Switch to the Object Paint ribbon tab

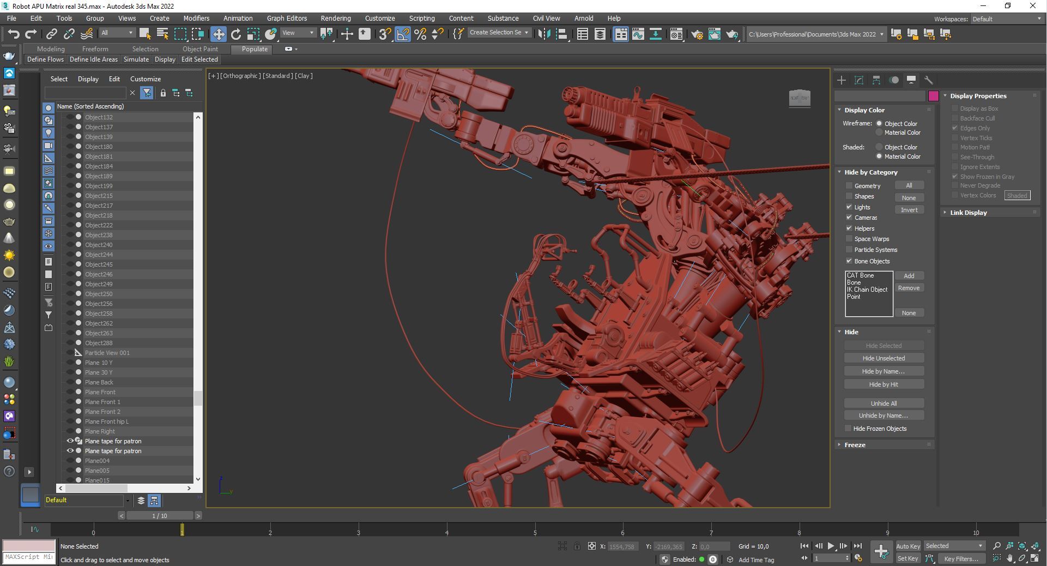(200, 49)
